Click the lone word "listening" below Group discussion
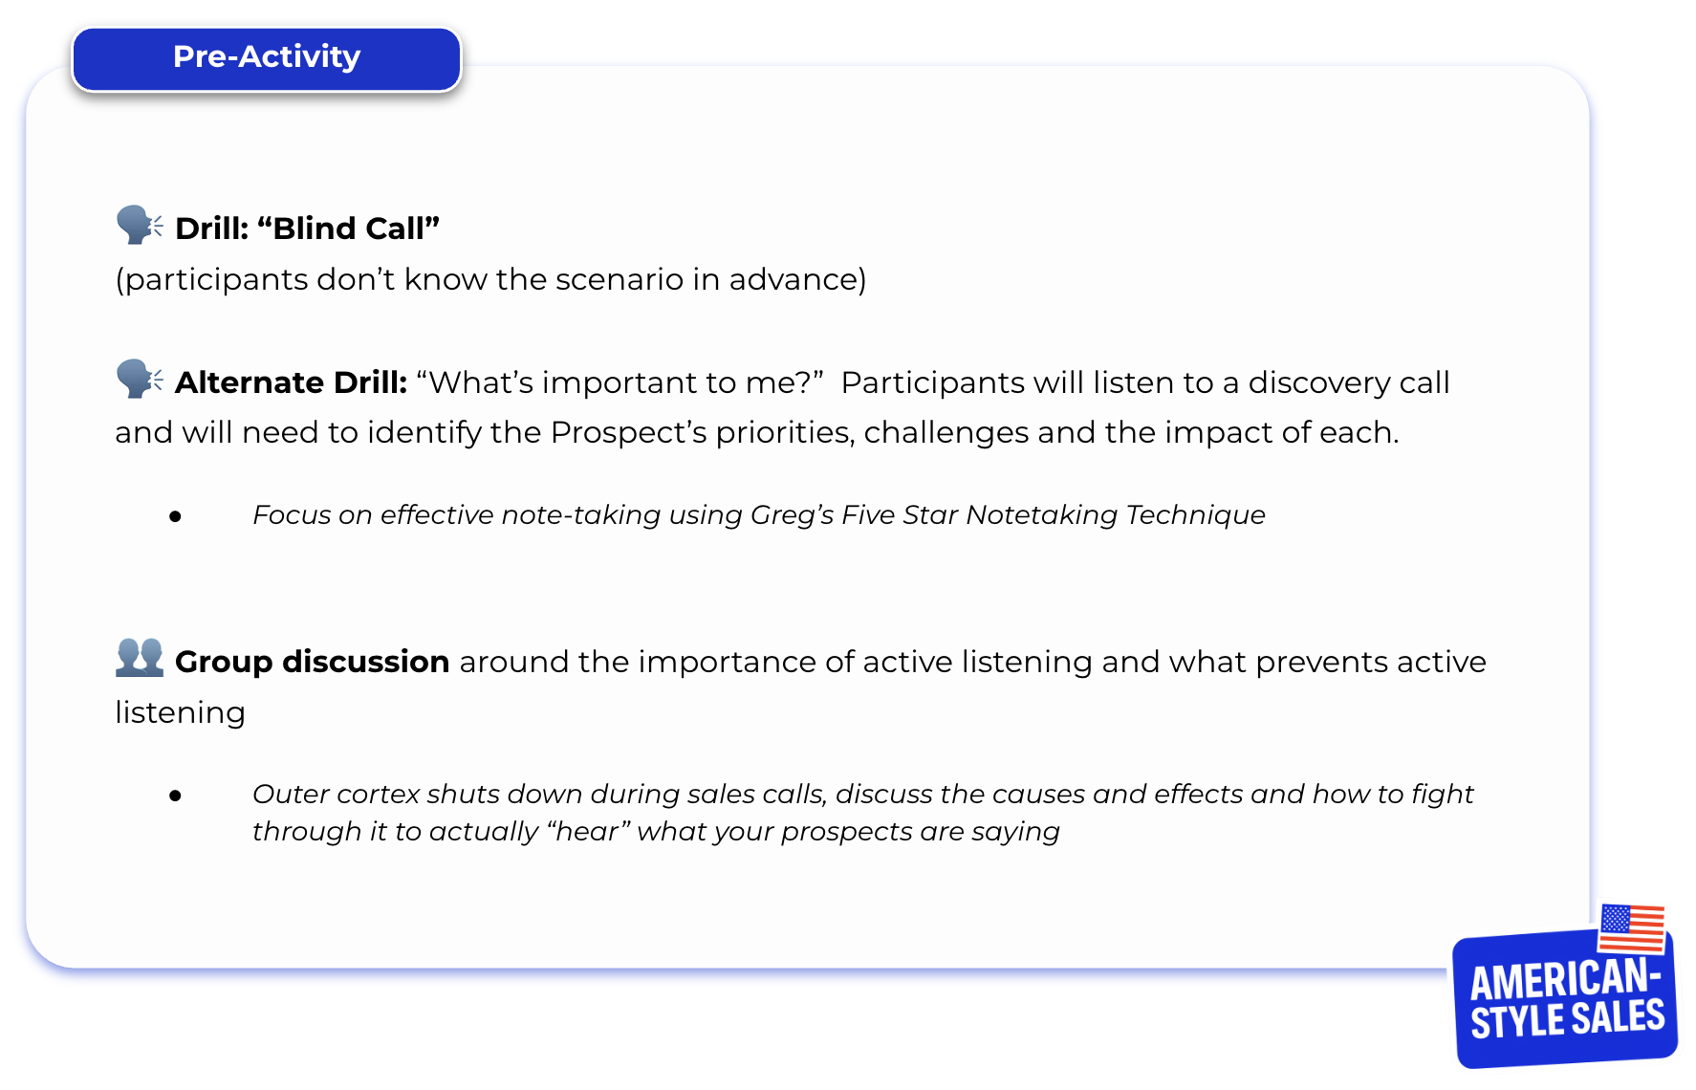The height and width of the screenshot is (1090, 1696). pyautogui.click(x=180, y=713)
